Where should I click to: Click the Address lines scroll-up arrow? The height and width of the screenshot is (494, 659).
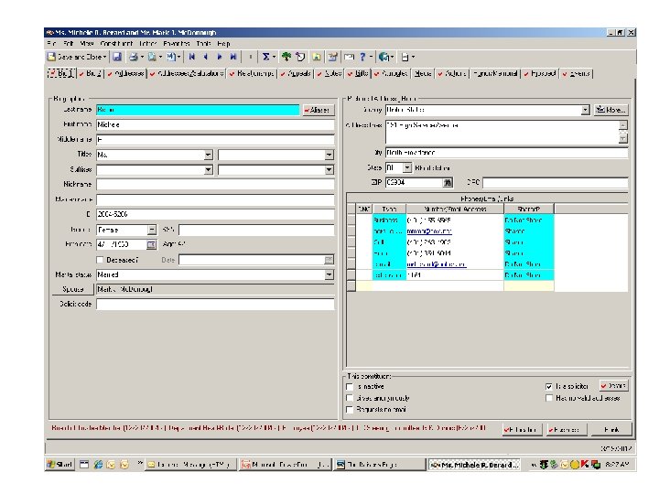pos(623,125)
